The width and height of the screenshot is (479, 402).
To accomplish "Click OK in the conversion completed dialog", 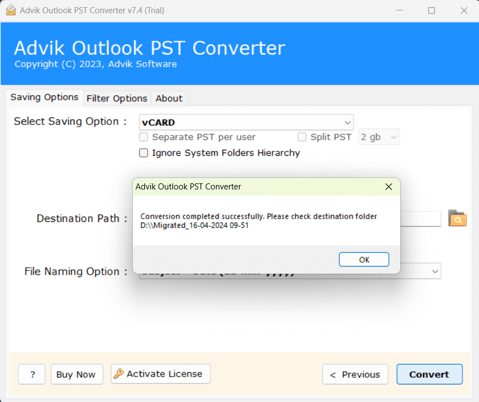I will (x=364, y=260).
